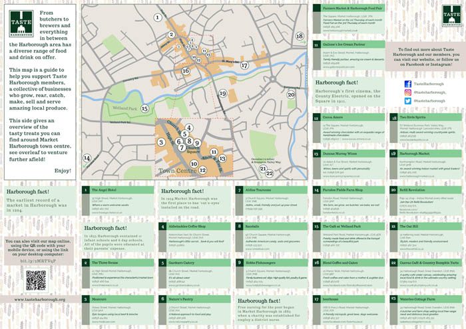Viewport: 466px width, 329px height.
Task: Click the 'Duncan Murray Wines' listing title
Action: [340, 154]
